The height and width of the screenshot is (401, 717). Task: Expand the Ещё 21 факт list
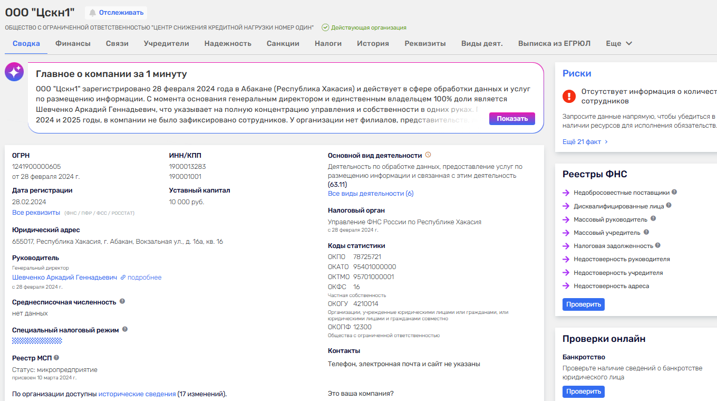(585, 142)
